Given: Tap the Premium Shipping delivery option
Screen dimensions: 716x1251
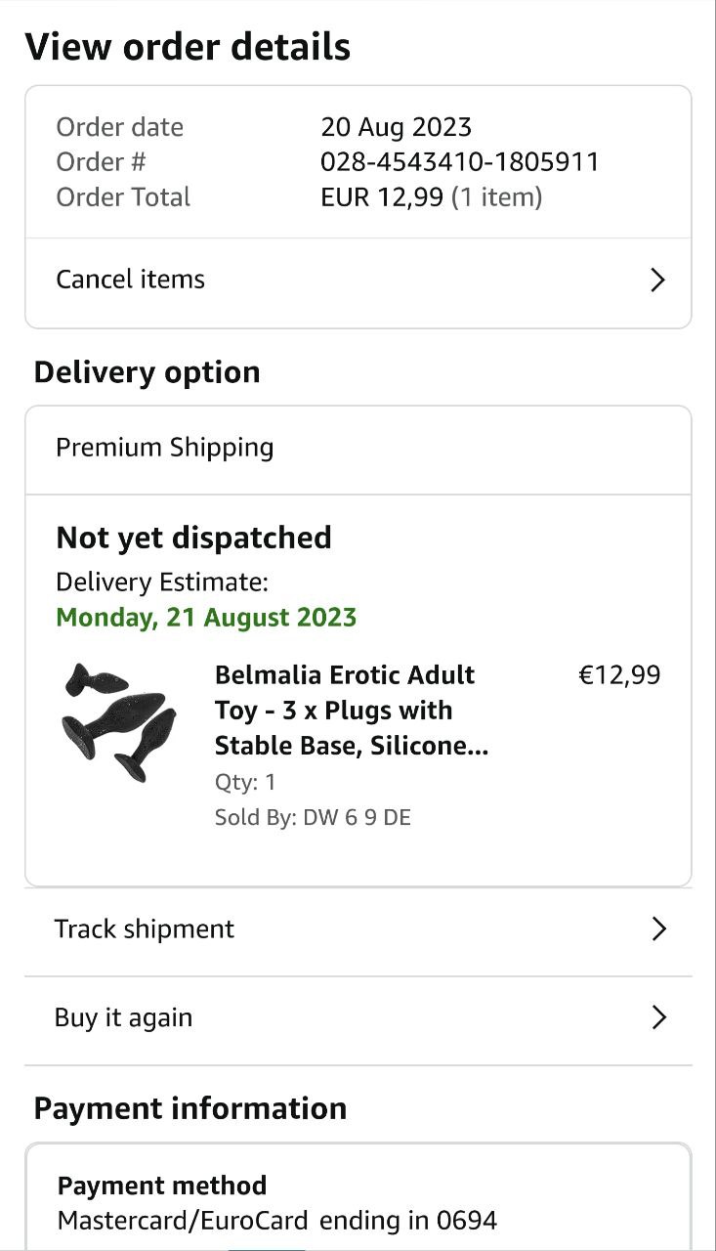Looking at the screenshot, I should coord(165,448).
